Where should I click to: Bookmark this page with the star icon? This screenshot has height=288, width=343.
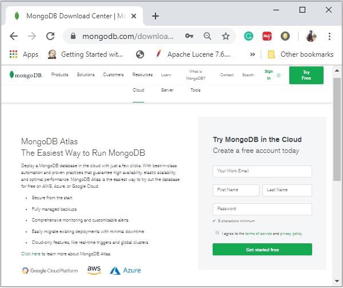pos(226,36)
